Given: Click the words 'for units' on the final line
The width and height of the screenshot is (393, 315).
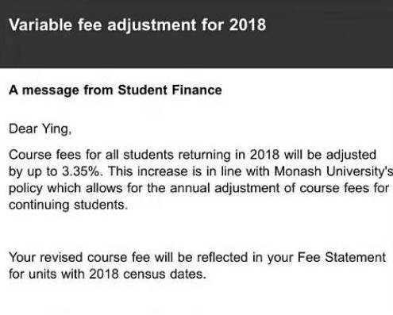Looking at the screenshot, I should click(33, 274).
